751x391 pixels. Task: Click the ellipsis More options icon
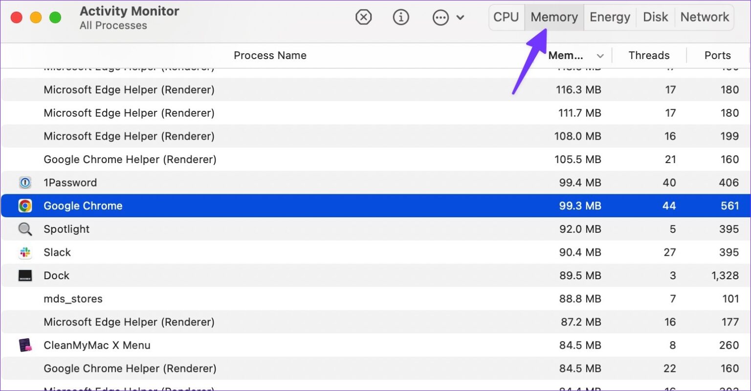(x=441, y=18)
